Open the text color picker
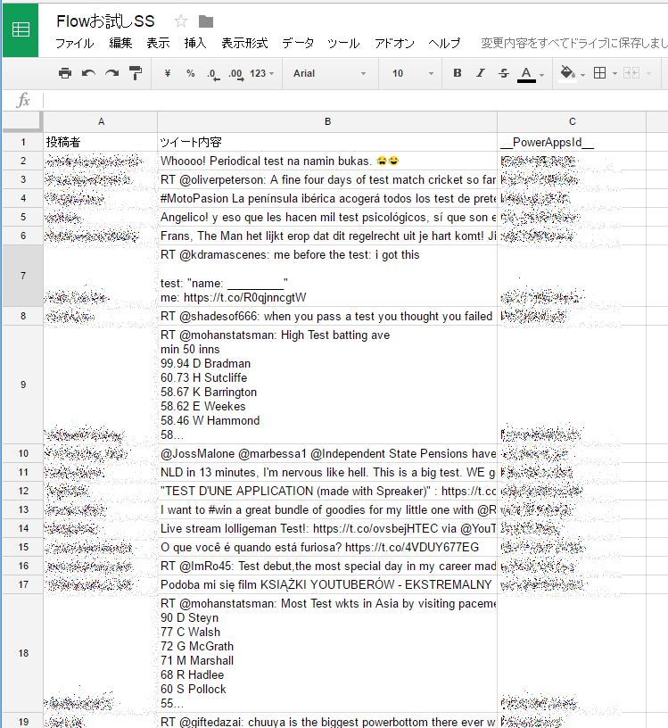The width and height of the screenshot is (668, 728). pos(526,74)
